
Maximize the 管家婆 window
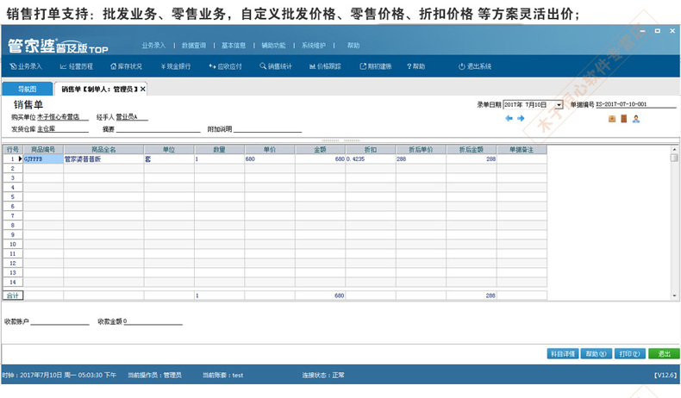click(658, 31)
